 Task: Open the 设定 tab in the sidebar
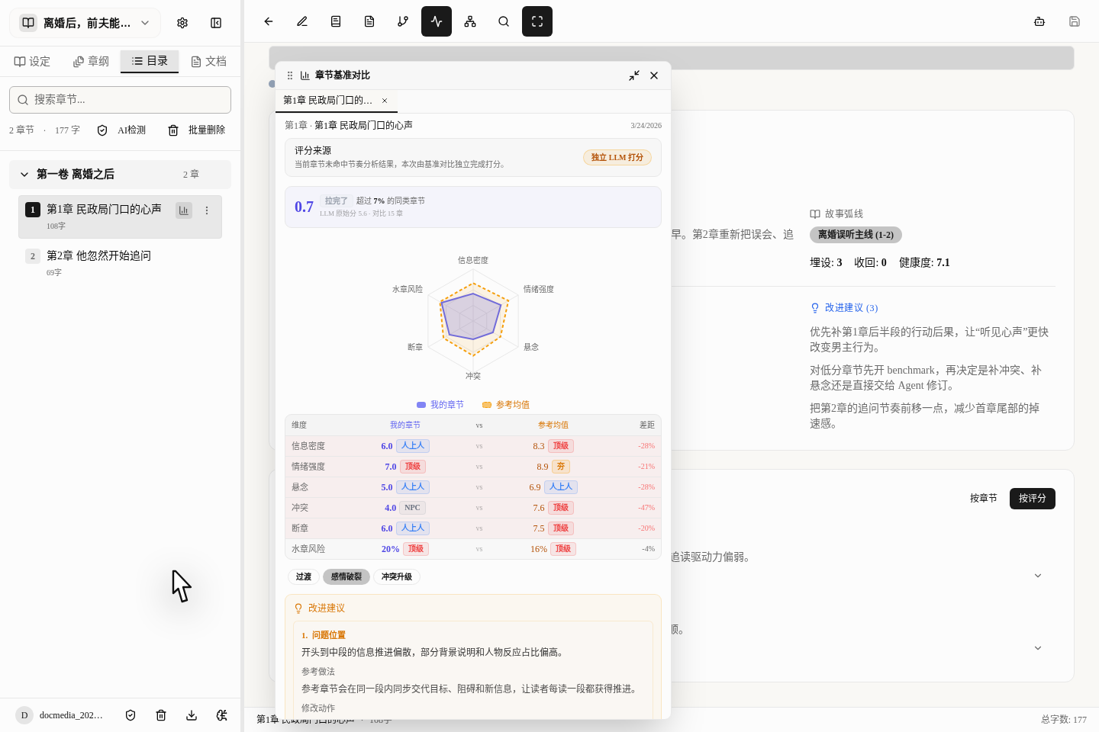32,61
